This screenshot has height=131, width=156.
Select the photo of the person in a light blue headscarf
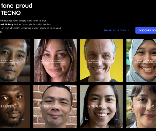pos(141,60)
